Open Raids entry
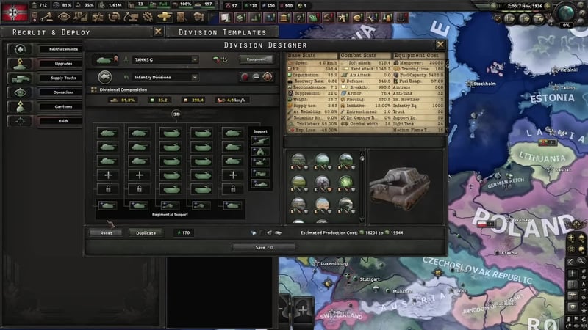 [61, 121]
